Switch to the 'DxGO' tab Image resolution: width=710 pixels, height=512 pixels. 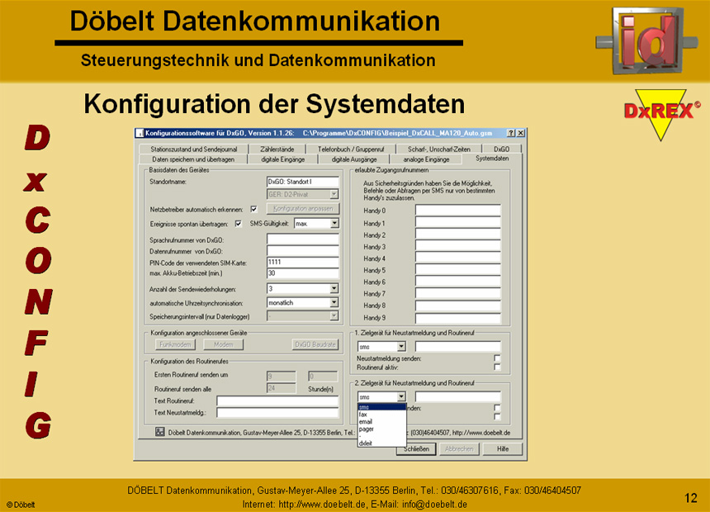click(501, 149)
